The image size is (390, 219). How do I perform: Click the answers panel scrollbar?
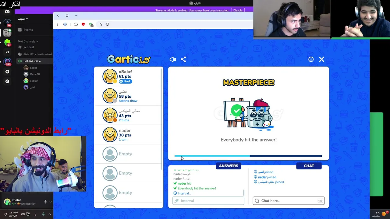(x=243, y=193)
